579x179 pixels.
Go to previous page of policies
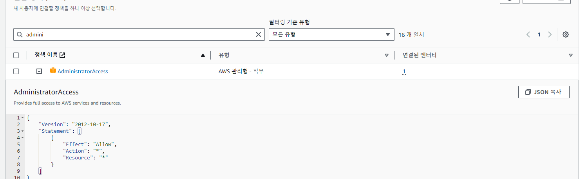tap(528, 34)
